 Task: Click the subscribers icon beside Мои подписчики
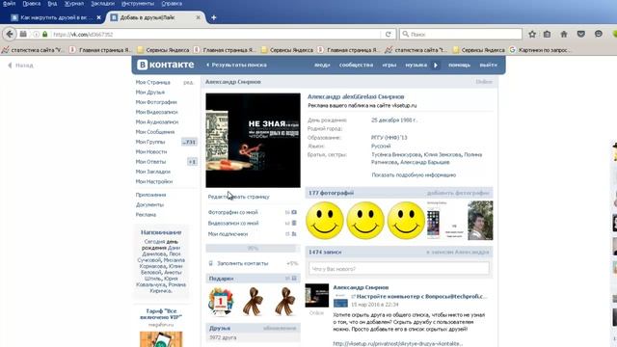[294, 233]
